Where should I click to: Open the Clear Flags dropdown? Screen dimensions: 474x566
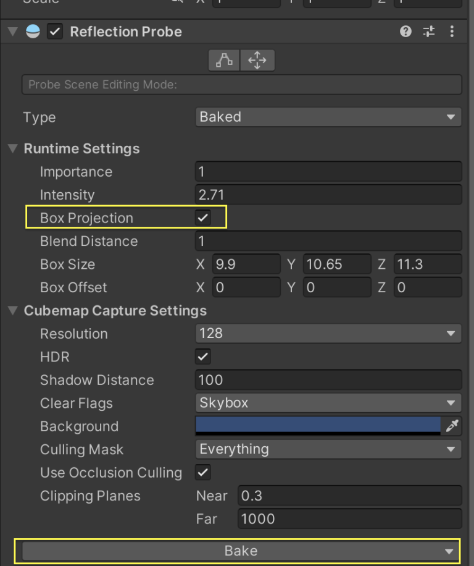328,403
